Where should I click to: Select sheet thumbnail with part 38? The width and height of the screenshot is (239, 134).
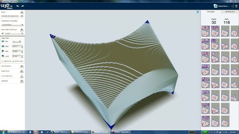(x=215, y=44)
